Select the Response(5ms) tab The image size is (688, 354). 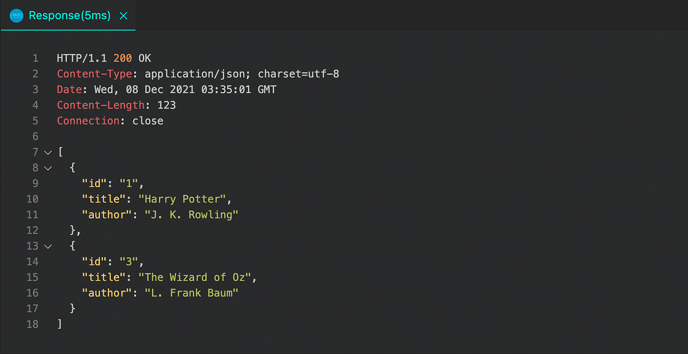click(69, 15)
